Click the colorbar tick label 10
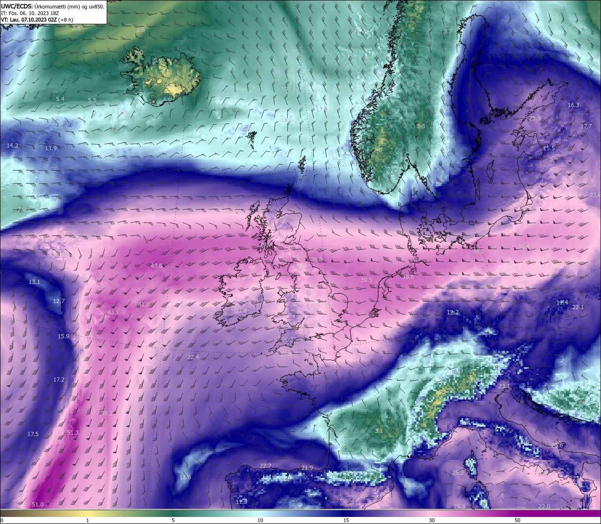Viewport: 601px width, 524px height. tap(260, 520)
